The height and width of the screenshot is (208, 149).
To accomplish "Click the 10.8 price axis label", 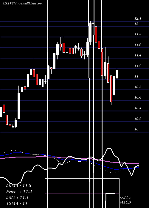I will pyautogui.click(x=138, y=87).
